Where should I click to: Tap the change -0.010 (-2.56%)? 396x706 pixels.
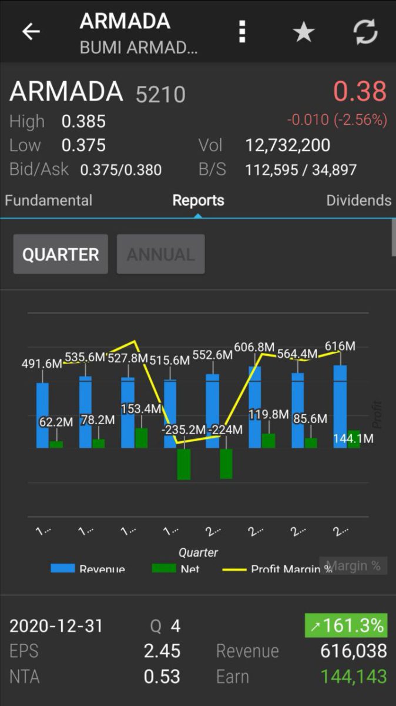pyautogui.click(x=337, y=120)
